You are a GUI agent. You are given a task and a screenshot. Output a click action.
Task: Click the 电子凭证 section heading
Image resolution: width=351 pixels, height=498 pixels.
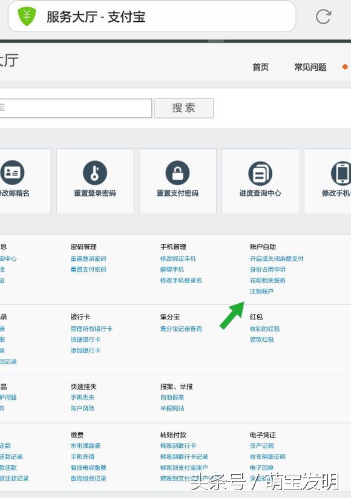tap(263, 435)
